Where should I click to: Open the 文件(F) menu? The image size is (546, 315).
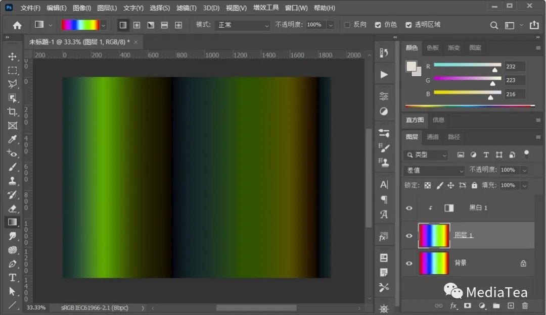click(30, 8)
